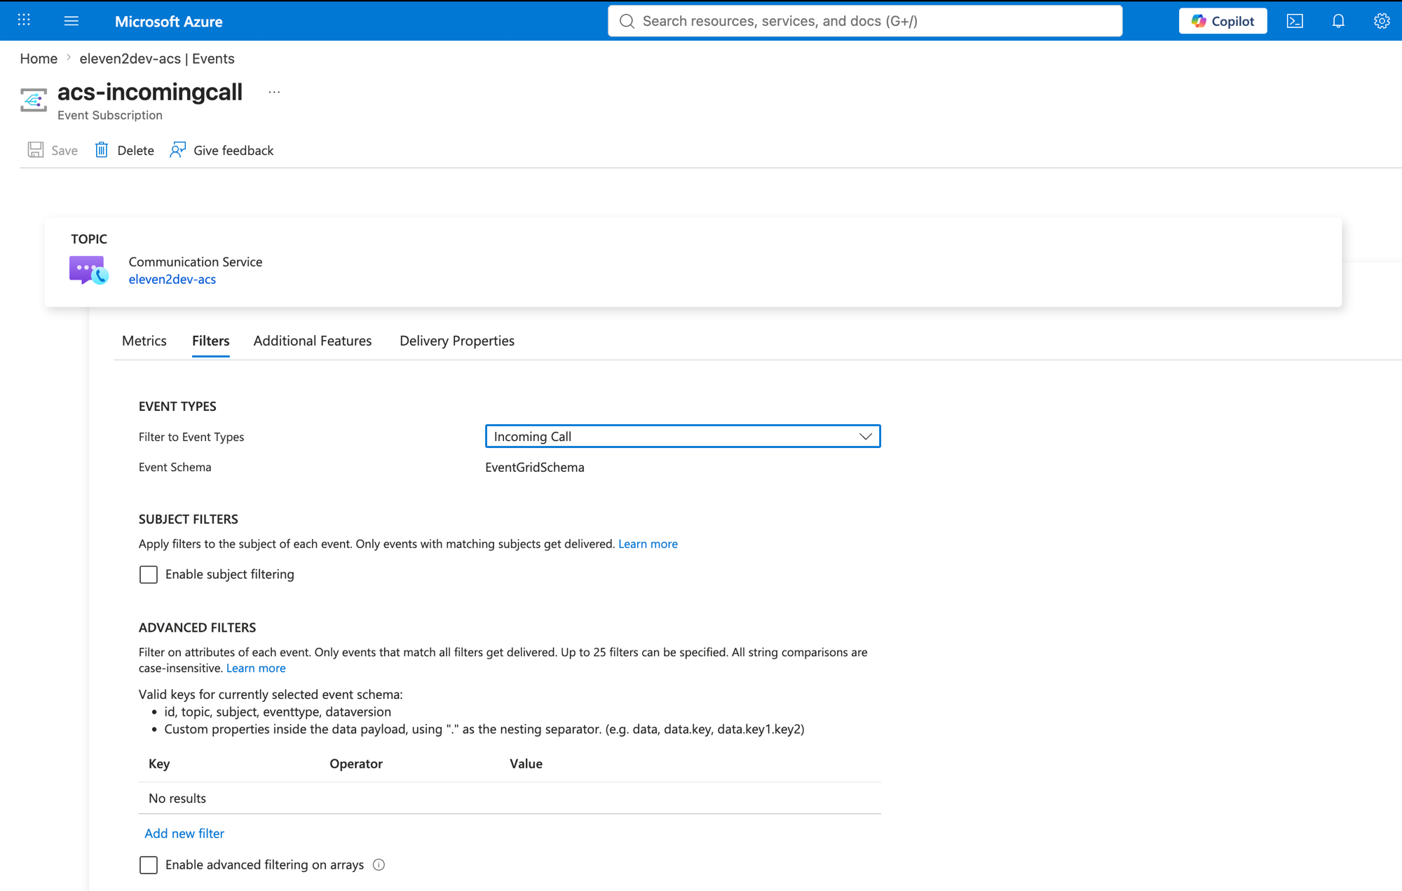Open Learn more link for subject filters
Viewport: 1402px width, 891px height.
(648, 544)
